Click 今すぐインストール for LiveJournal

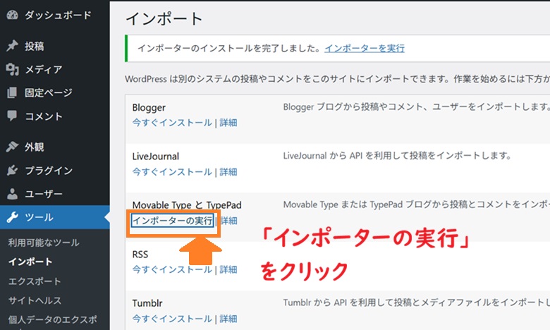click(172, 171)
